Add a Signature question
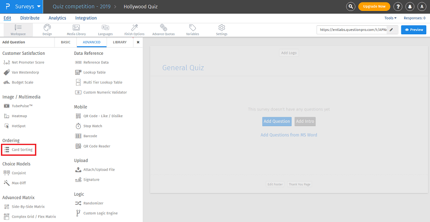Image resolution: width=430 pixels, height=222 pixels. [x=87, y=180]
